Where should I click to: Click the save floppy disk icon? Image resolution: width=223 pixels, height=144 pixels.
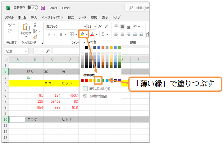pyautogui.click(x=43, y=7)
